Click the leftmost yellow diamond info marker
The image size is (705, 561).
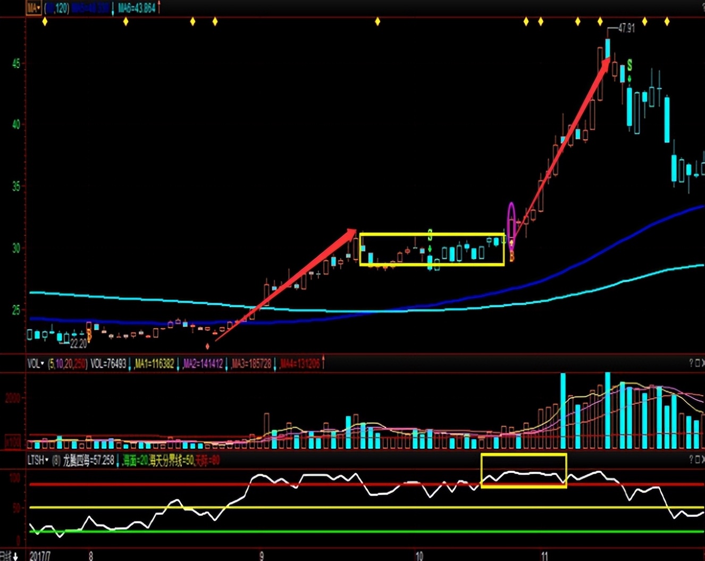tap(45, 22)
